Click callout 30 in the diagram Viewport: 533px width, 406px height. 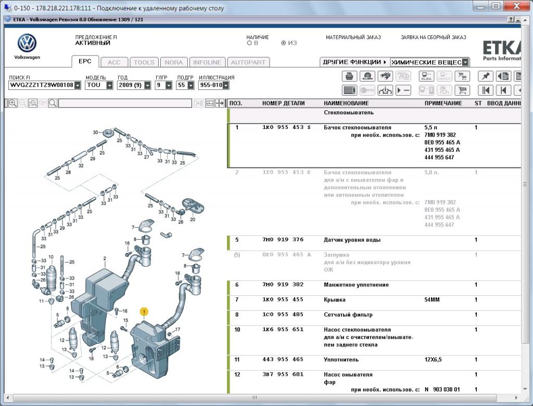tap(96, 133)
